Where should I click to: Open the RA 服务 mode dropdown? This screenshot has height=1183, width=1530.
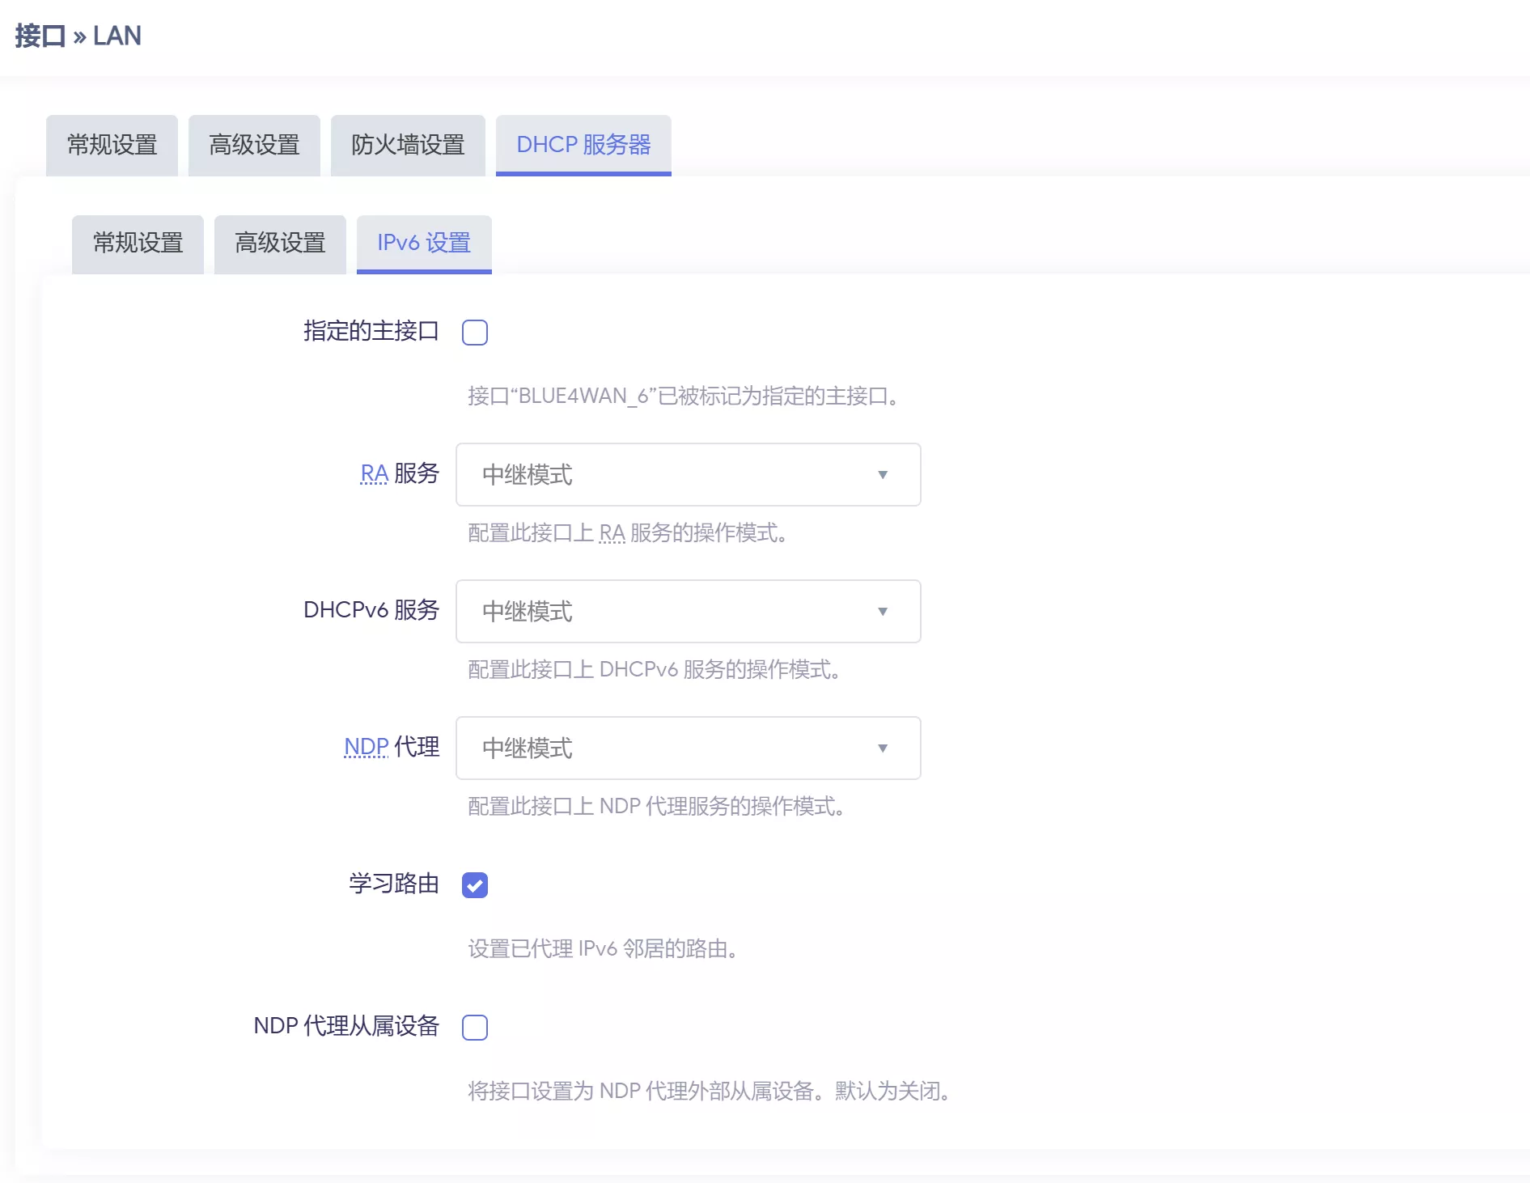click(687, 475)
